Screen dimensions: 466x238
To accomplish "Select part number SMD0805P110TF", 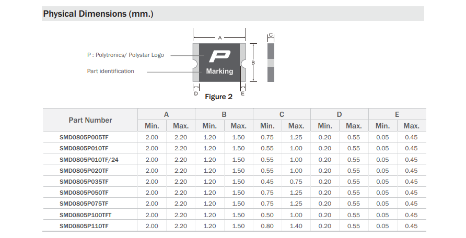I will tap(84, 226).
